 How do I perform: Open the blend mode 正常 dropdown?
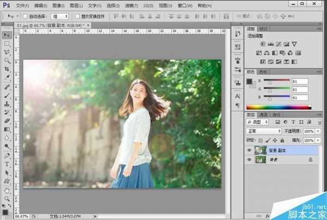pyautogui.click(x=263, y=131)
